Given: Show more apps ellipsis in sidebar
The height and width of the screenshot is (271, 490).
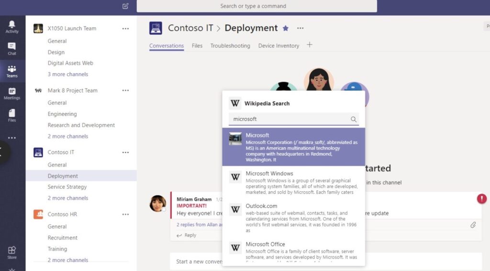Looking at the screenshot, I should (12, 138).
